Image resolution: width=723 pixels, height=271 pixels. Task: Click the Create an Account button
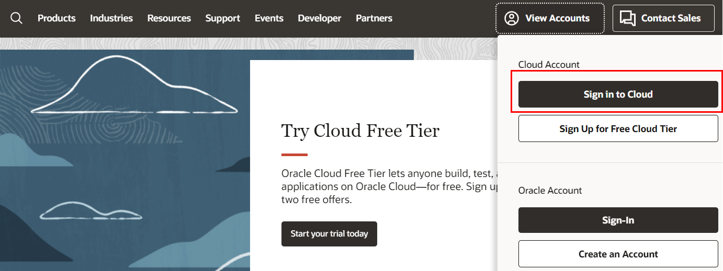click(618, 254)
